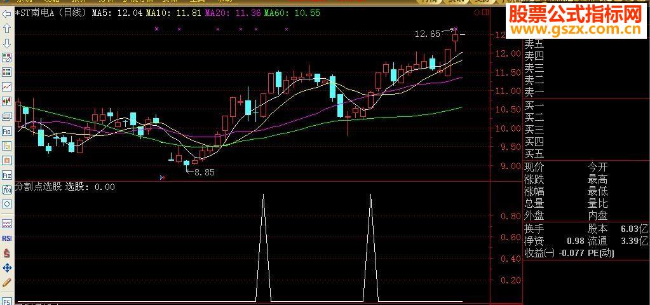
Task: Click the small red diamond icon atop chart
Action: tap(477, 13)
